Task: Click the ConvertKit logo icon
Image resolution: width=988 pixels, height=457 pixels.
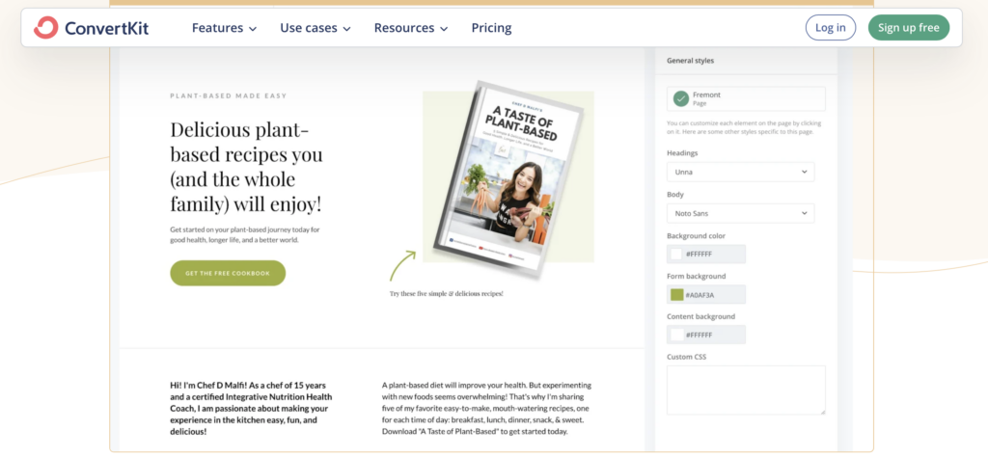Action: [x=45, y=28]
